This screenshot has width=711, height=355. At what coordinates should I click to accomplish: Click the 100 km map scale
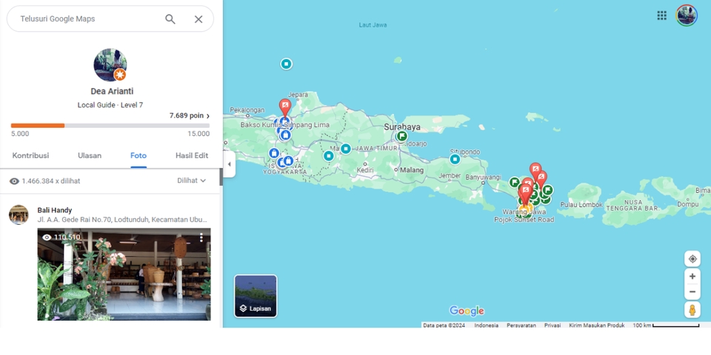[x=666, y=325]
